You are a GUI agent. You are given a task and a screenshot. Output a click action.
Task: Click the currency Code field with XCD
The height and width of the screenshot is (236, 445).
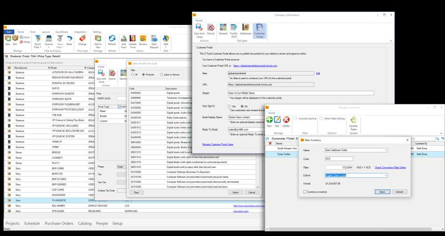(339, 159)
